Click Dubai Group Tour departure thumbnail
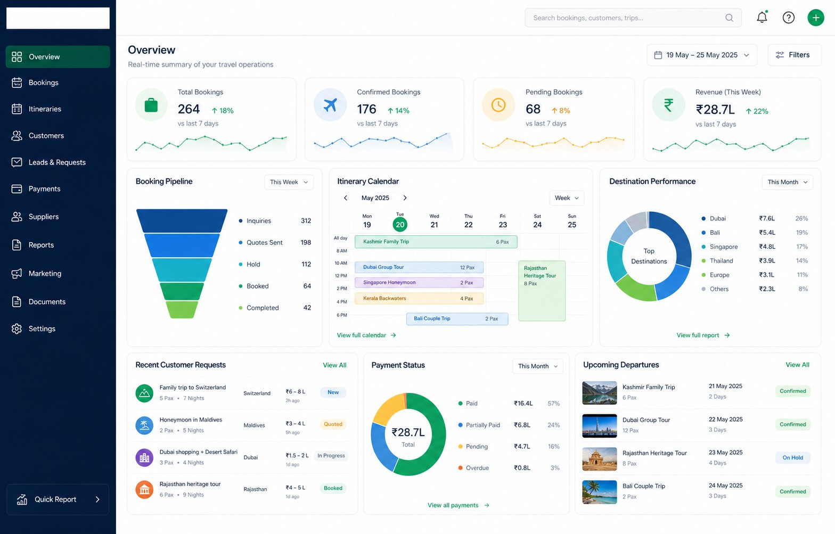 click(x=600, y=426)
